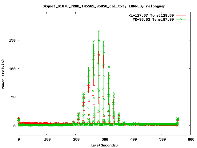The image size is (197, 148).
Task: Click the 100 tick label on y-axis
Action: 12,68
